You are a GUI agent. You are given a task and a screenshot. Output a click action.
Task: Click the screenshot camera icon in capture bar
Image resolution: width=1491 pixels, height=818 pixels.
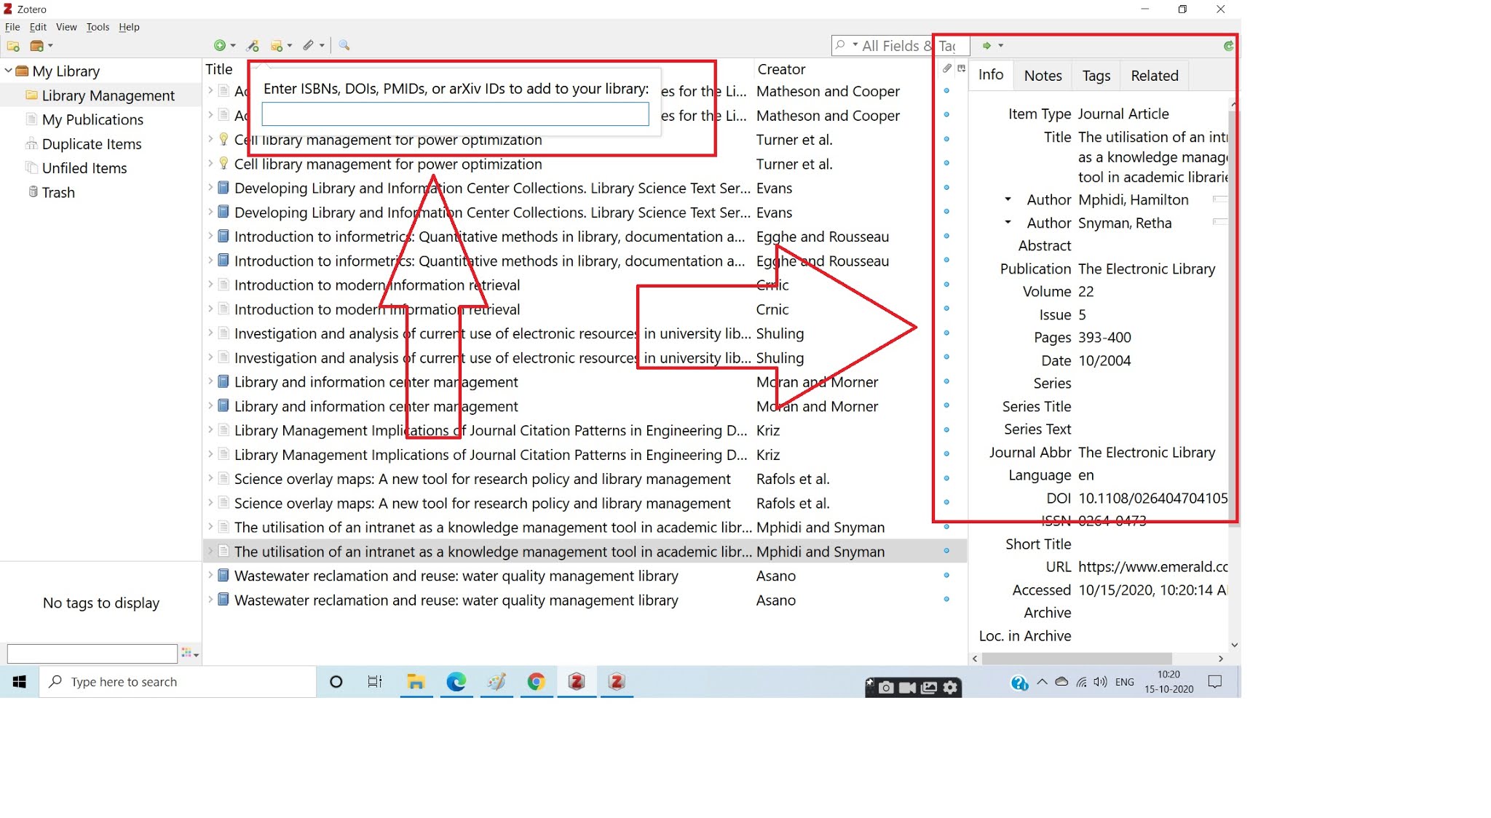(886, 688)
